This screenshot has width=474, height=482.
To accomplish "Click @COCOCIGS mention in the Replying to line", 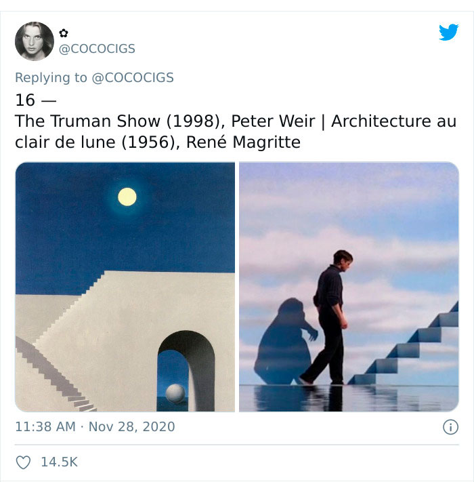I will coord(132,77).
